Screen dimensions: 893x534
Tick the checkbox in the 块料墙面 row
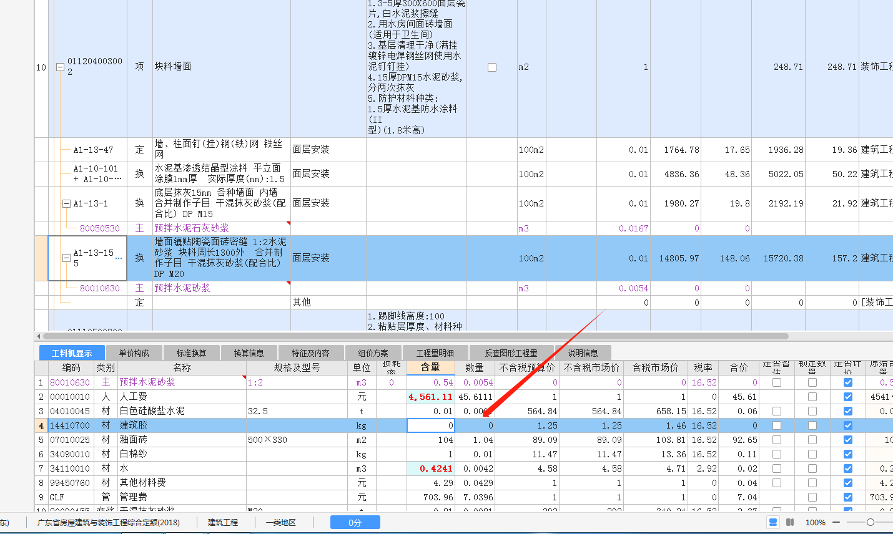tap(492, 67)
